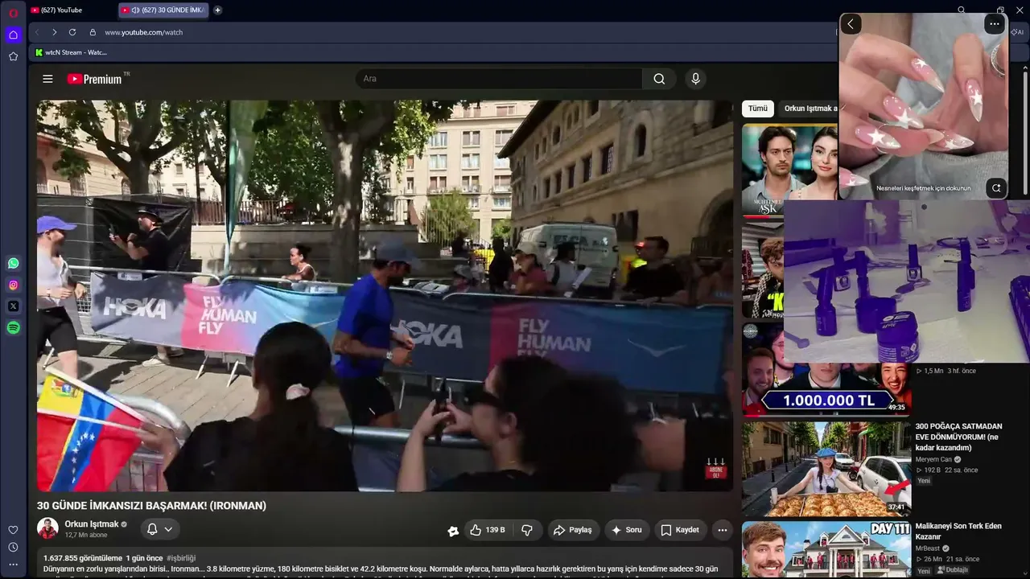The width and height of the screenshot is (1030, 579).
Task: Open the YouTube guide hamburger menu
Action: 47,79
